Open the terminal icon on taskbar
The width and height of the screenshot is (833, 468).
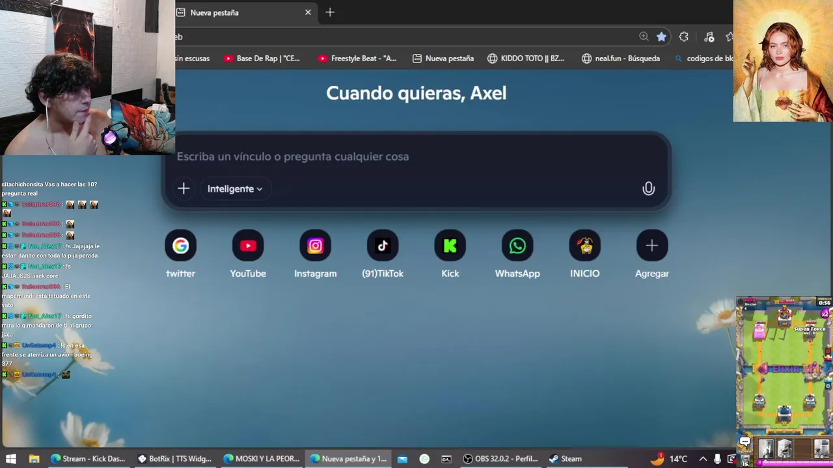(446, 459)
